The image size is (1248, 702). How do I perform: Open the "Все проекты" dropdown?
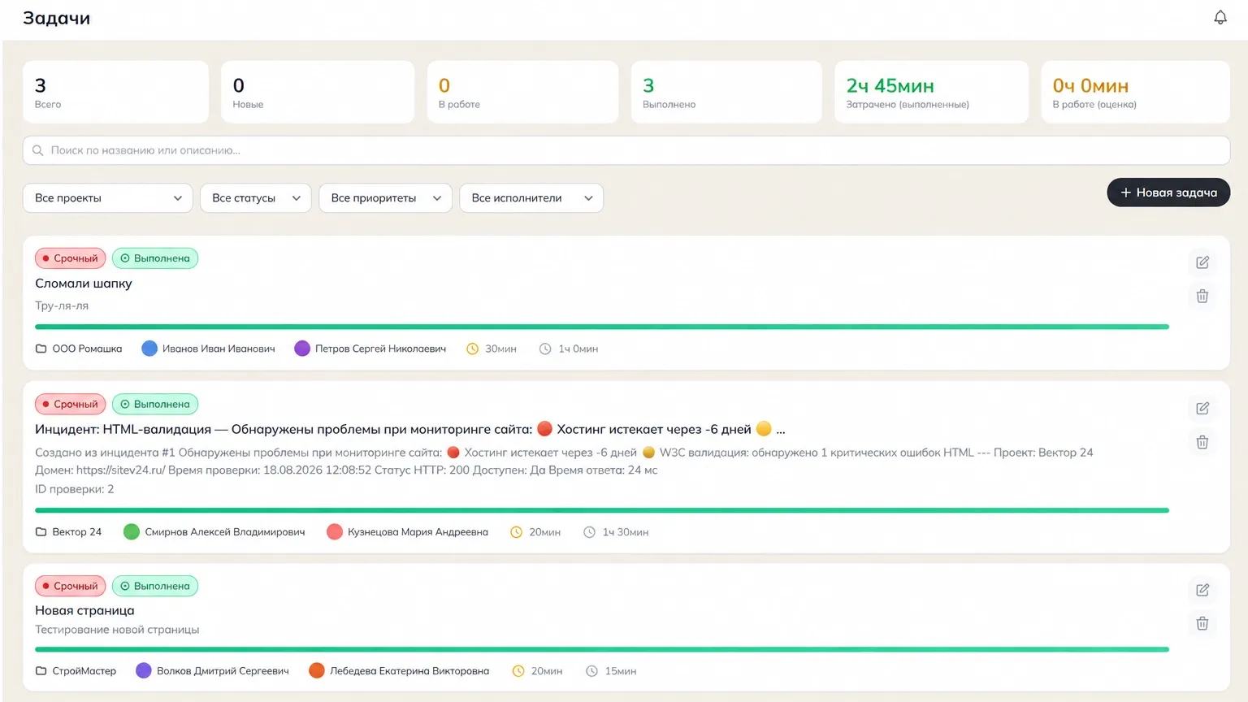[108, 198]
